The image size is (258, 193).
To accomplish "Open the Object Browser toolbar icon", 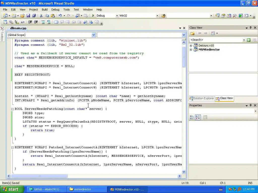I will pyautogui.click(x=229, y=16).
